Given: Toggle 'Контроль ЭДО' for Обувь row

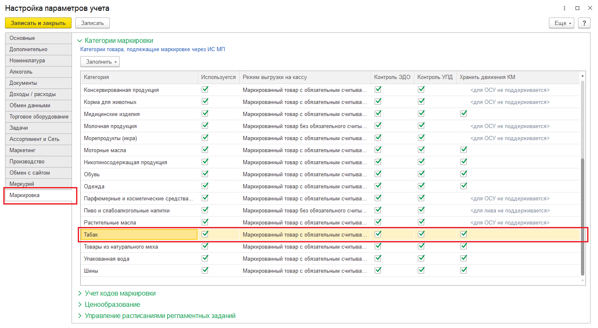Looking at the screenshot, I should (378, 174).
